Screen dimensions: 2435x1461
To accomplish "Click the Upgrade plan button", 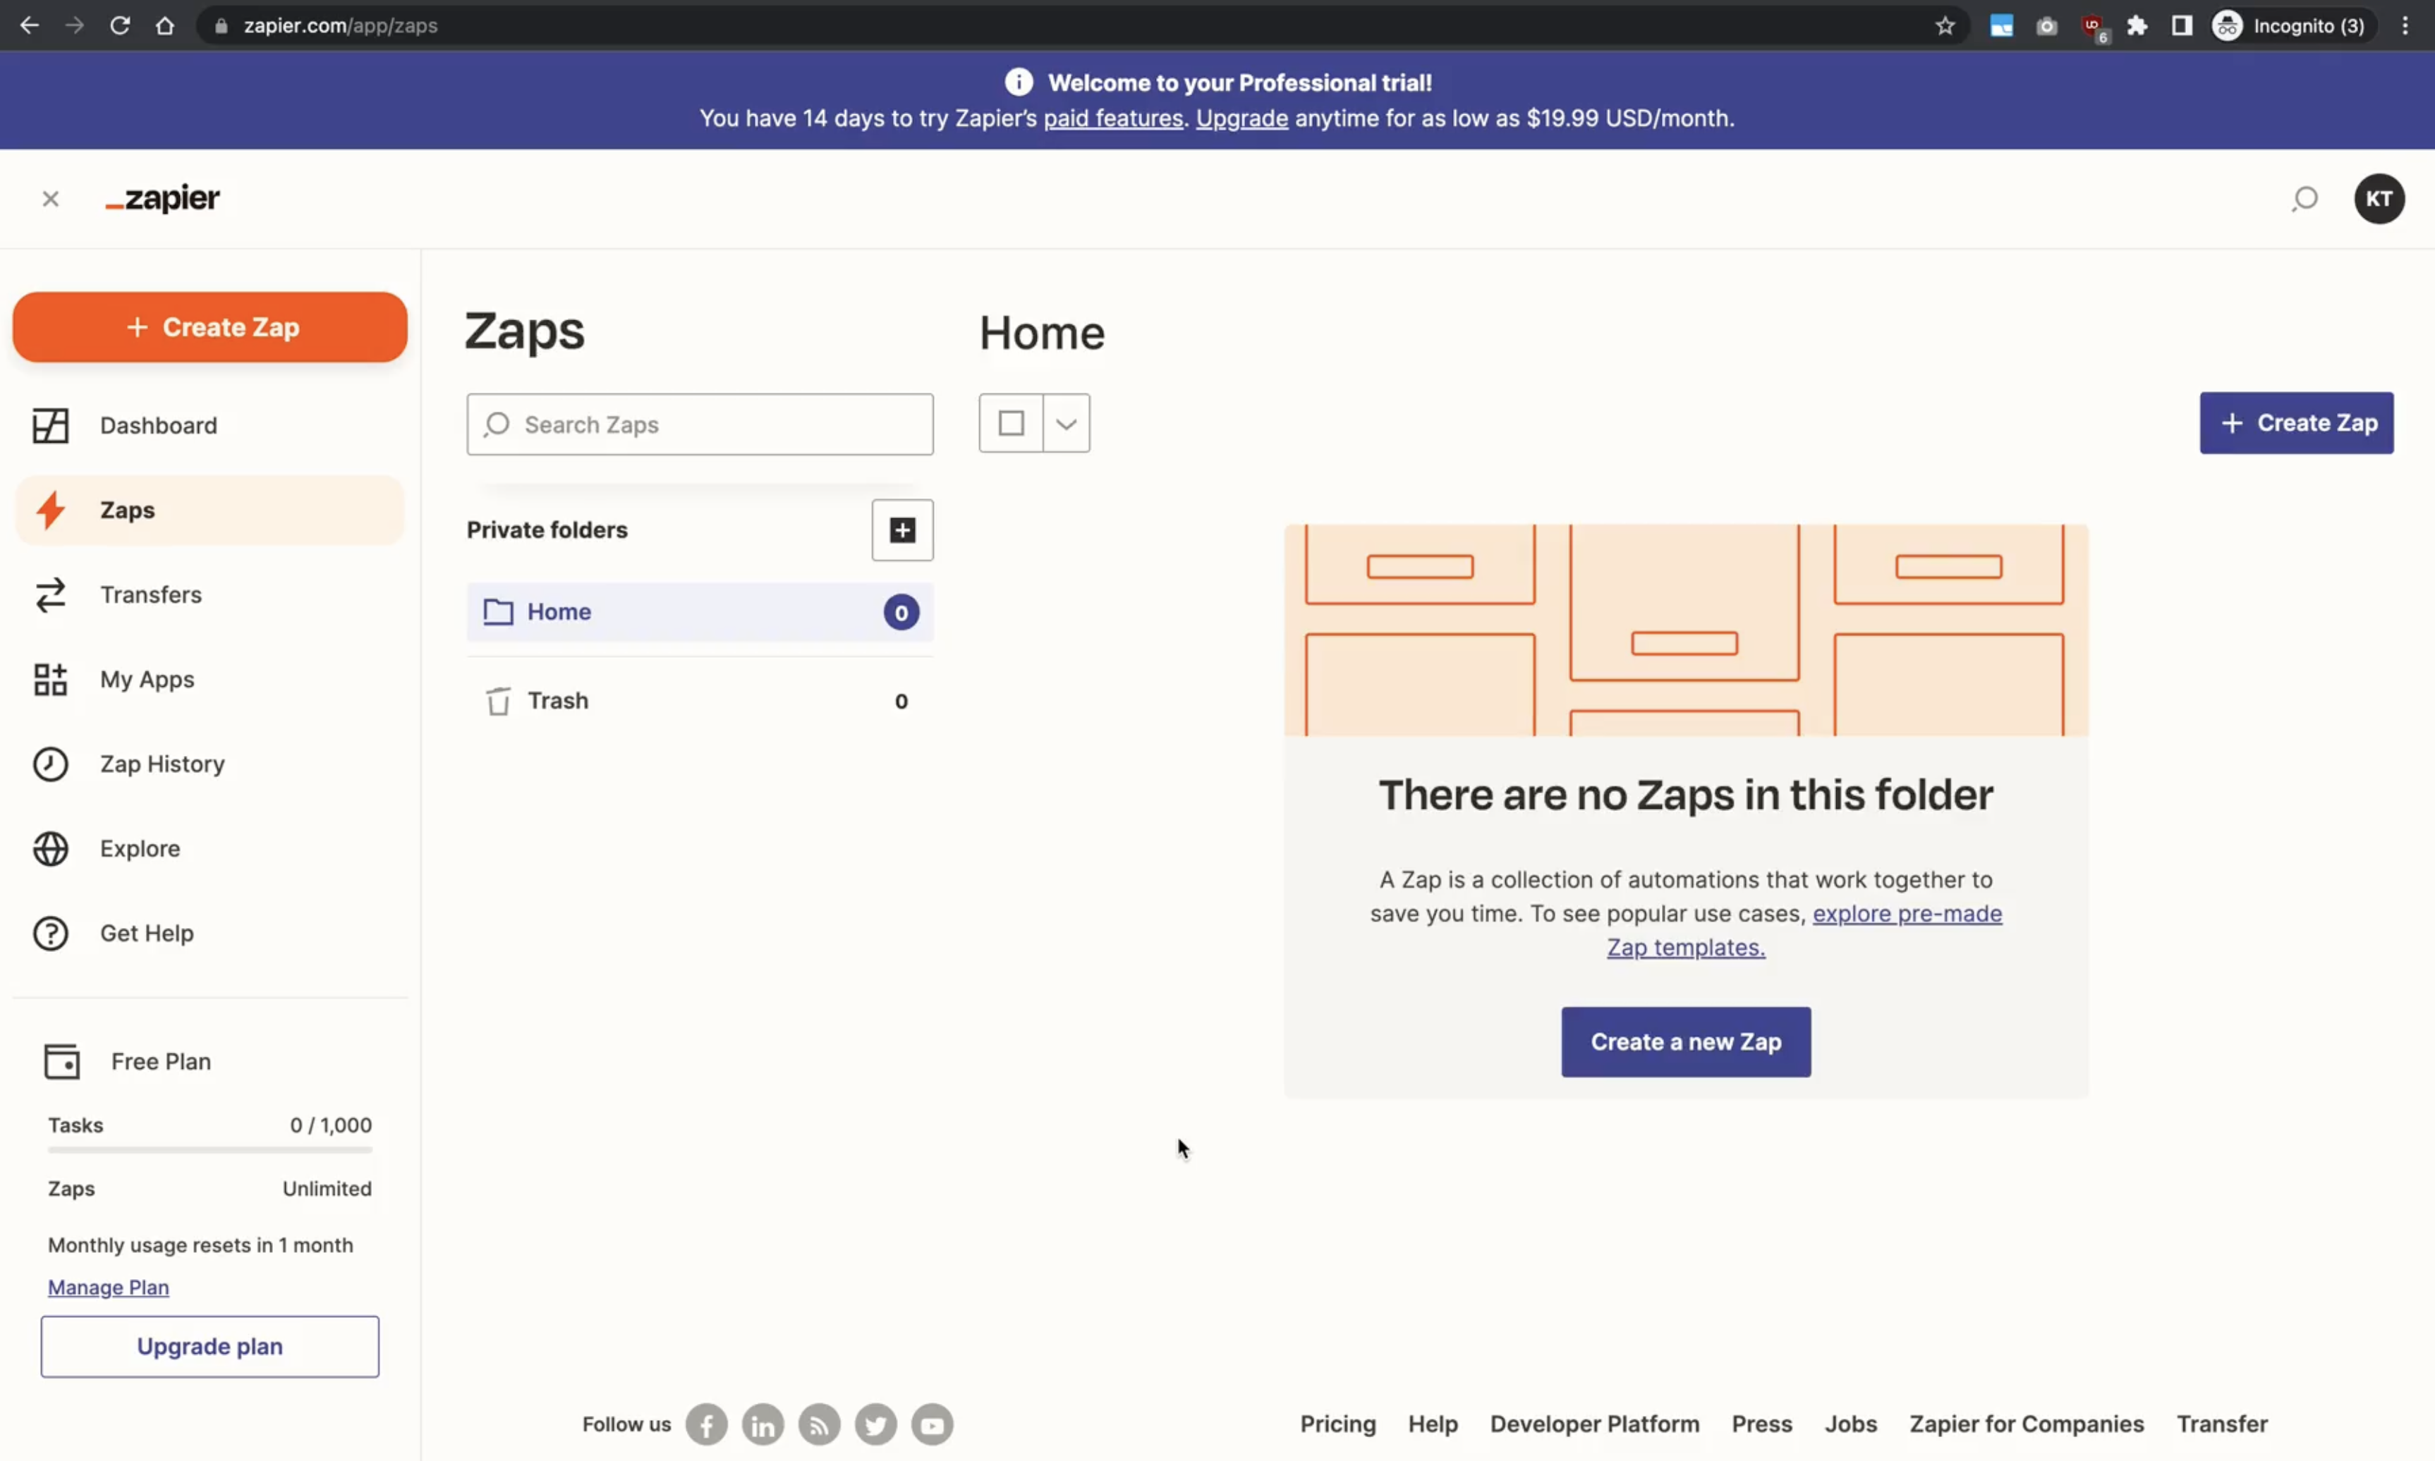I will pos(210,1347).
